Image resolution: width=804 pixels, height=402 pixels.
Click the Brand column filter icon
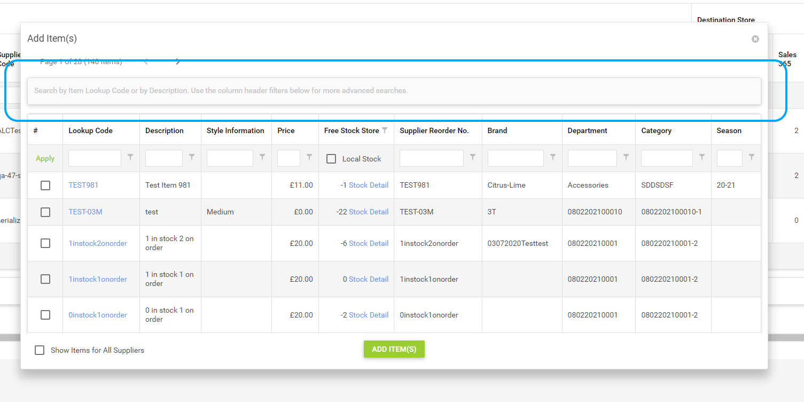(x=553, y=157)
